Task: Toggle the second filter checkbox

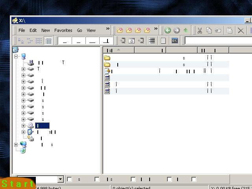Action: click(97, 179)
